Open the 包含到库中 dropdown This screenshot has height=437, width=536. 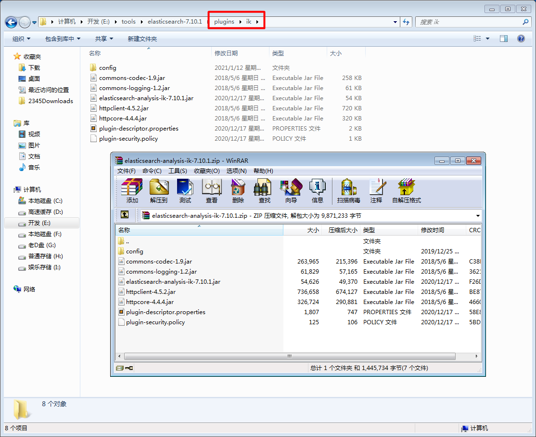63,39
